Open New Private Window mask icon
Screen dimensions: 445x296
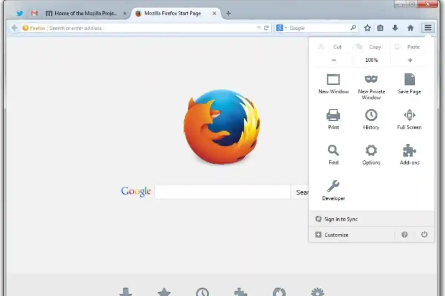pyautogui.click(x=371, y=87)
